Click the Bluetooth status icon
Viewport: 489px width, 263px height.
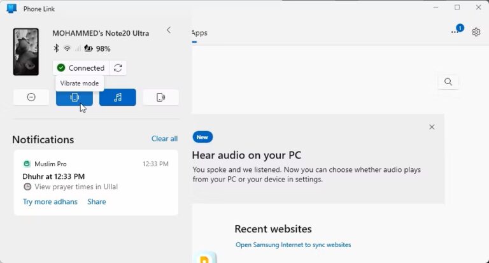point(56,48)
